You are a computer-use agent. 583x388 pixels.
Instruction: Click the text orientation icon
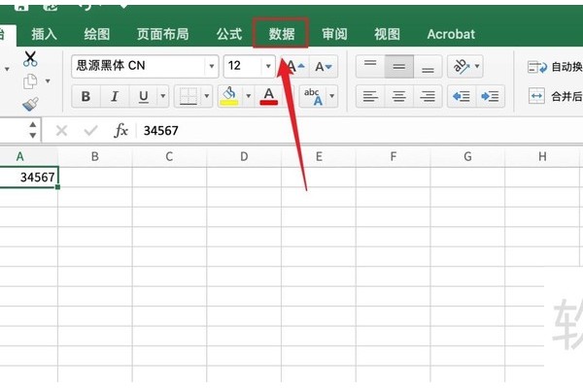click(461, 67)
